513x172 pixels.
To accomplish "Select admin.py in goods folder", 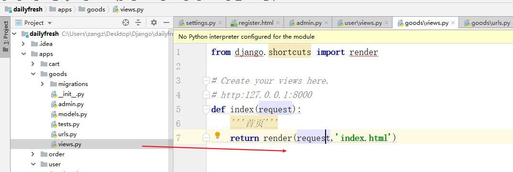I will (67, 104).
